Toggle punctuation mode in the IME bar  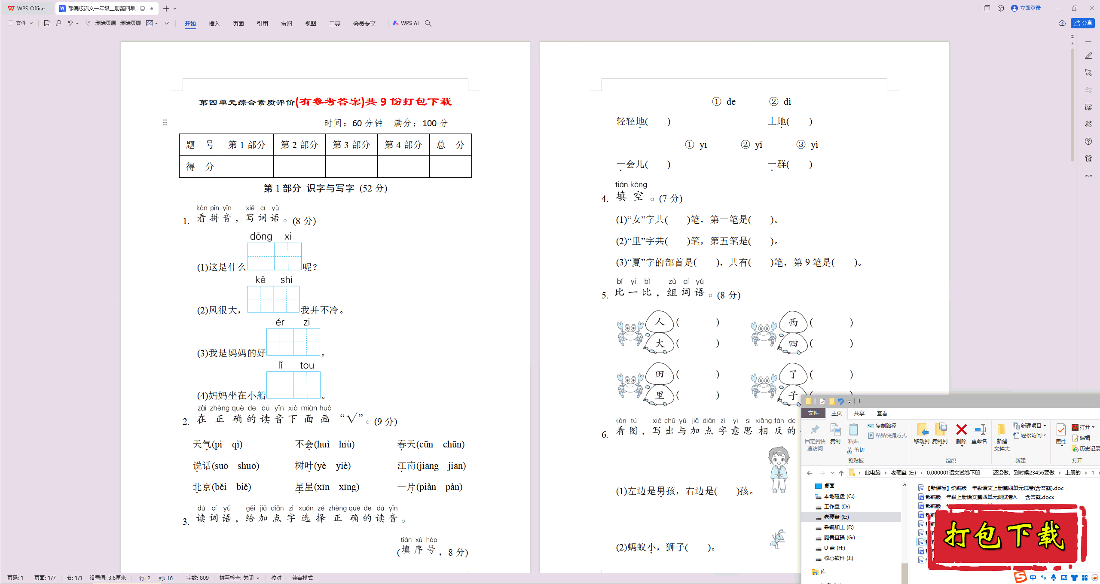click(1043, 578)
